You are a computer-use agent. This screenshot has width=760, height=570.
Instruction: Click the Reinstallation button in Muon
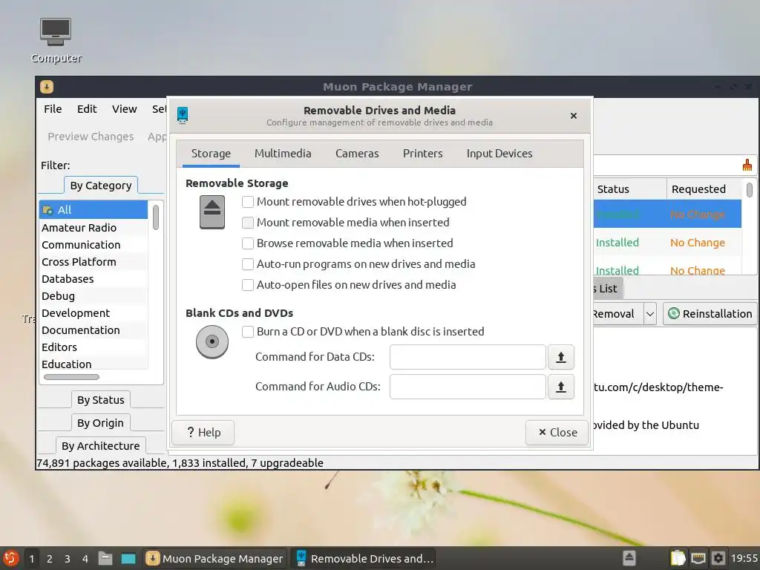point(710,314)
